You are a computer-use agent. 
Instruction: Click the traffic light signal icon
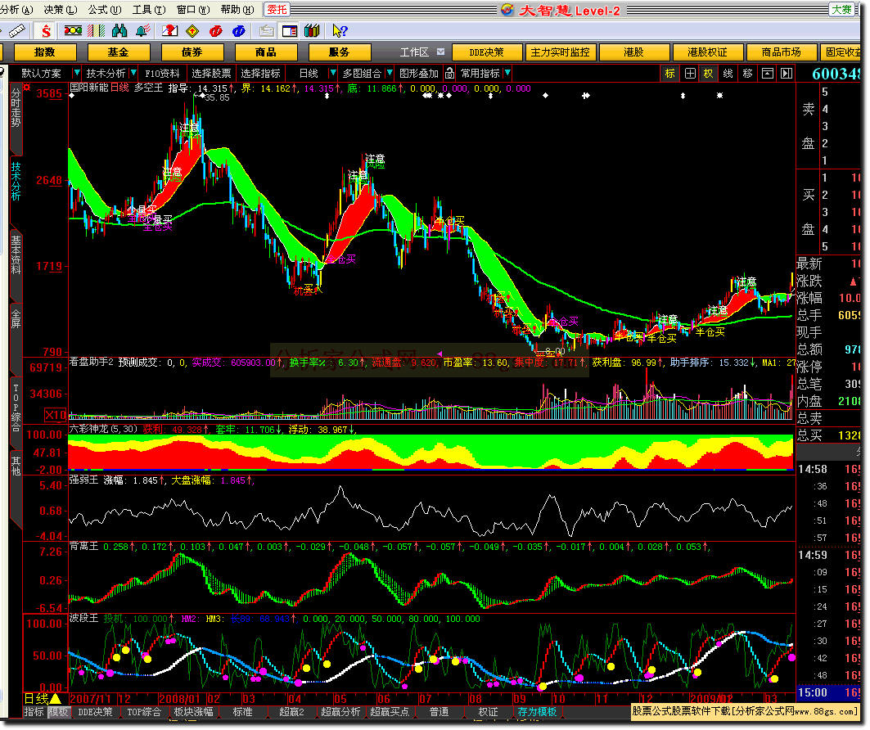coord(73,30)
